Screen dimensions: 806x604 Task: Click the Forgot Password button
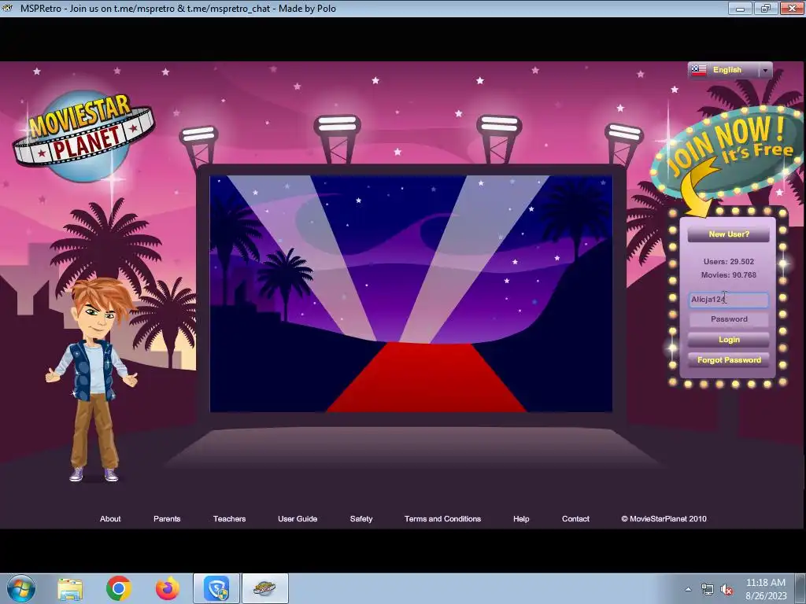pos(728,360)
